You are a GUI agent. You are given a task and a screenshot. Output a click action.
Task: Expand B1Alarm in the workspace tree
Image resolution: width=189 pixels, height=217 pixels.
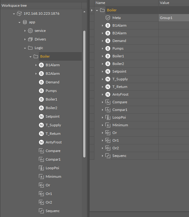point(36,65)
